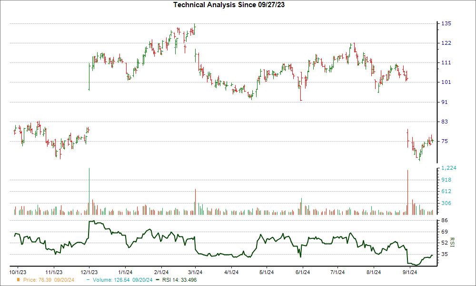Click the 83 price axis label
The height and width of the screenshot is (286, 476).
coord(445,122)
